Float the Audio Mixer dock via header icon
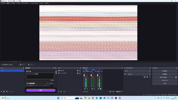The height and width of the screenshot is (100, 178). coord(123,68)
